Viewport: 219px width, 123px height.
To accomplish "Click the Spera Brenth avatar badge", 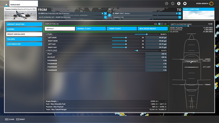I will pyautogui.click(x=211, y=3).
